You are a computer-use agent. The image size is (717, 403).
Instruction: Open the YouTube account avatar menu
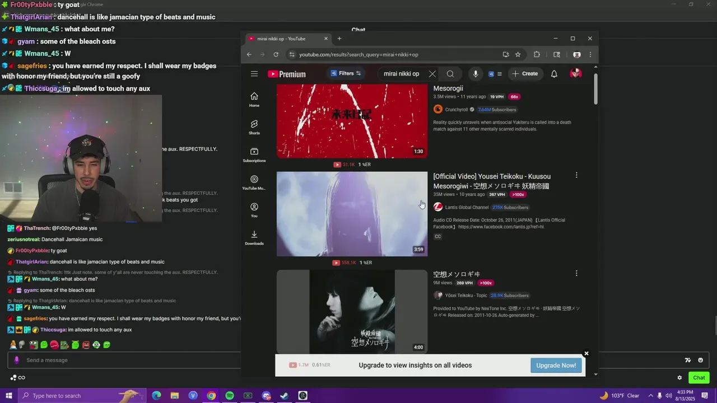(575, 74)
